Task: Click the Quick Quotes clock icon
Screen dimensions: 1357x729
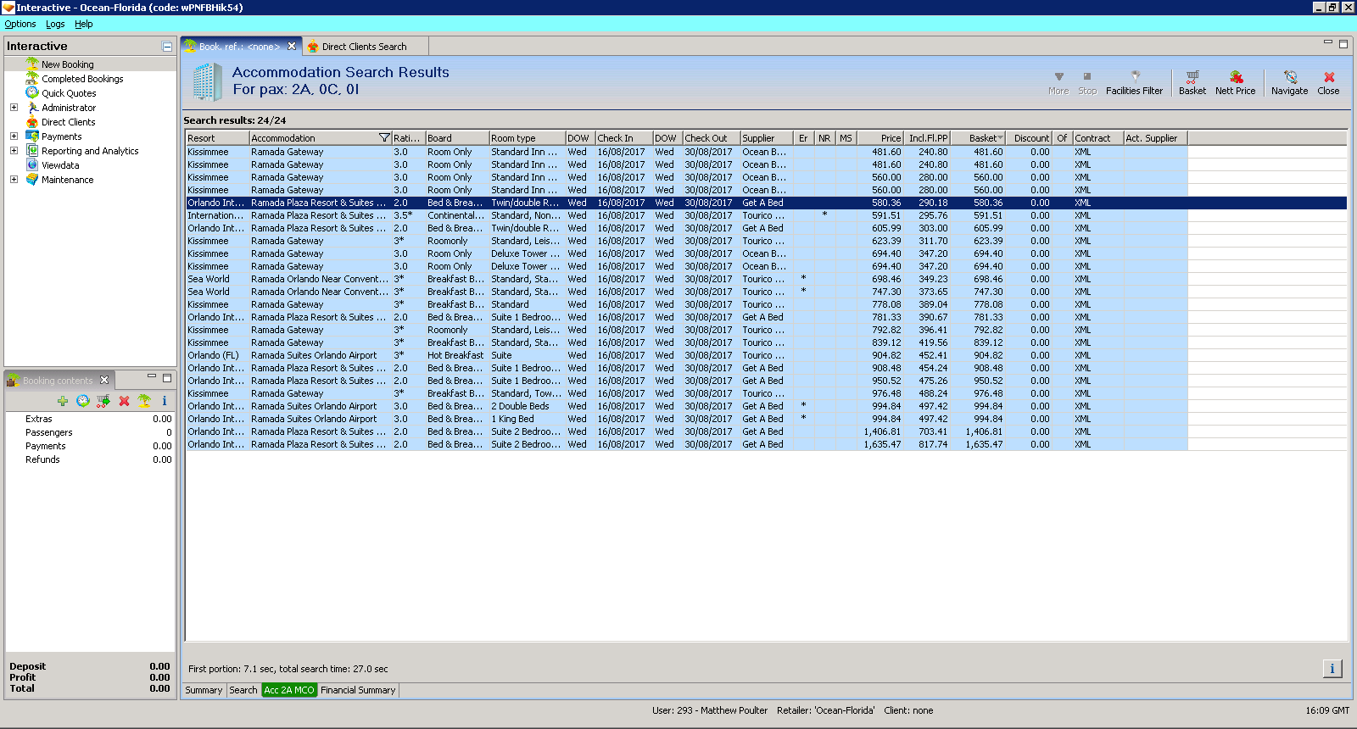Action: click(32, 92)
